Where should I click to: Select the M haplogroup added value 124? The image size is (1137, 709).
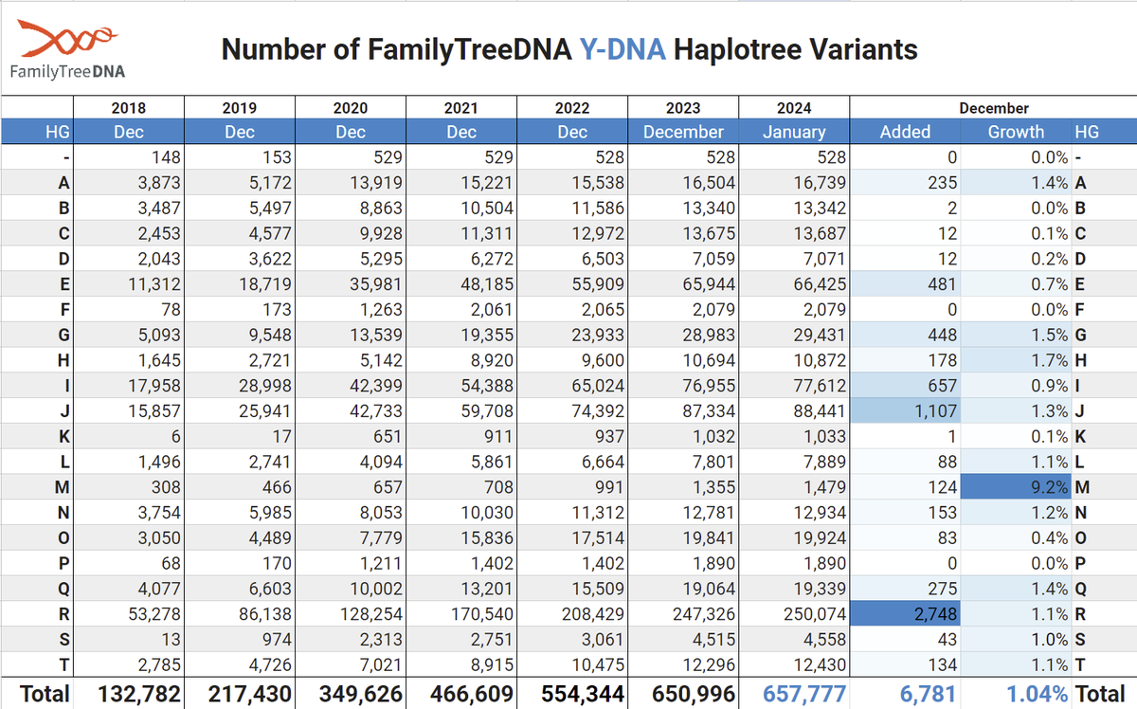tap(906, 487)
